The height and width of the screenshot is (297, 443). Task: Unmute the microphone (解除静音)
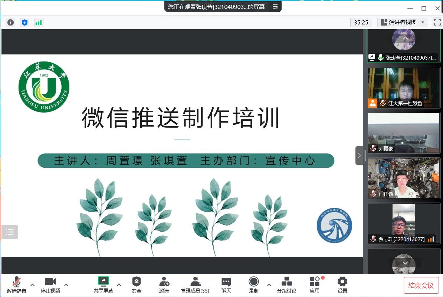tap(17, 284)
